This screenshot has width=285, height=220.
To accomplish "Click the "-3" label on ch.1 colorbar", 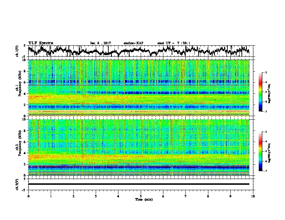I will 265,72.
